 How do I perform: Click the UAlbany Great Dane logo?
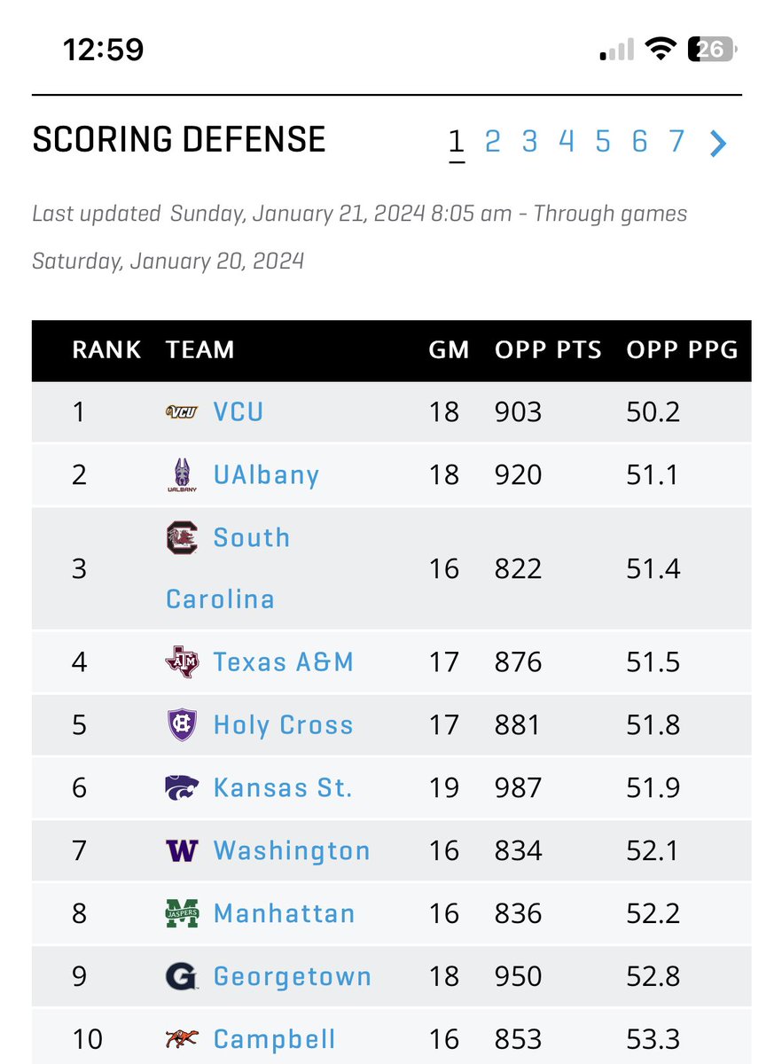(181, 475)
